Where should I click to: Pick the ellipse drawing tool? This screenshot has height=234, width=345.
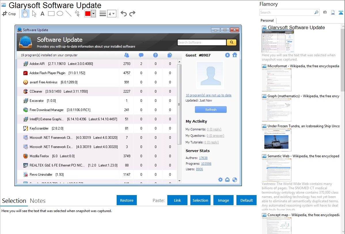(60, 14)
